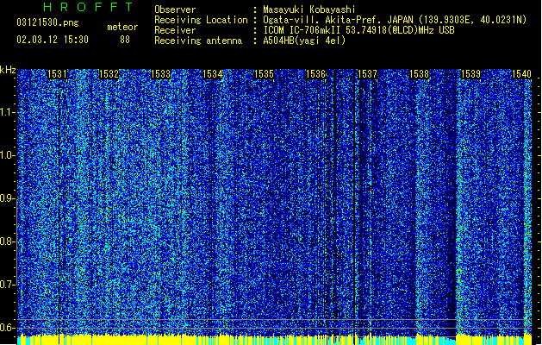The width and height of the screenshot is (542, 345).
Task: Click the Receiving Location label
Action: 201,20
